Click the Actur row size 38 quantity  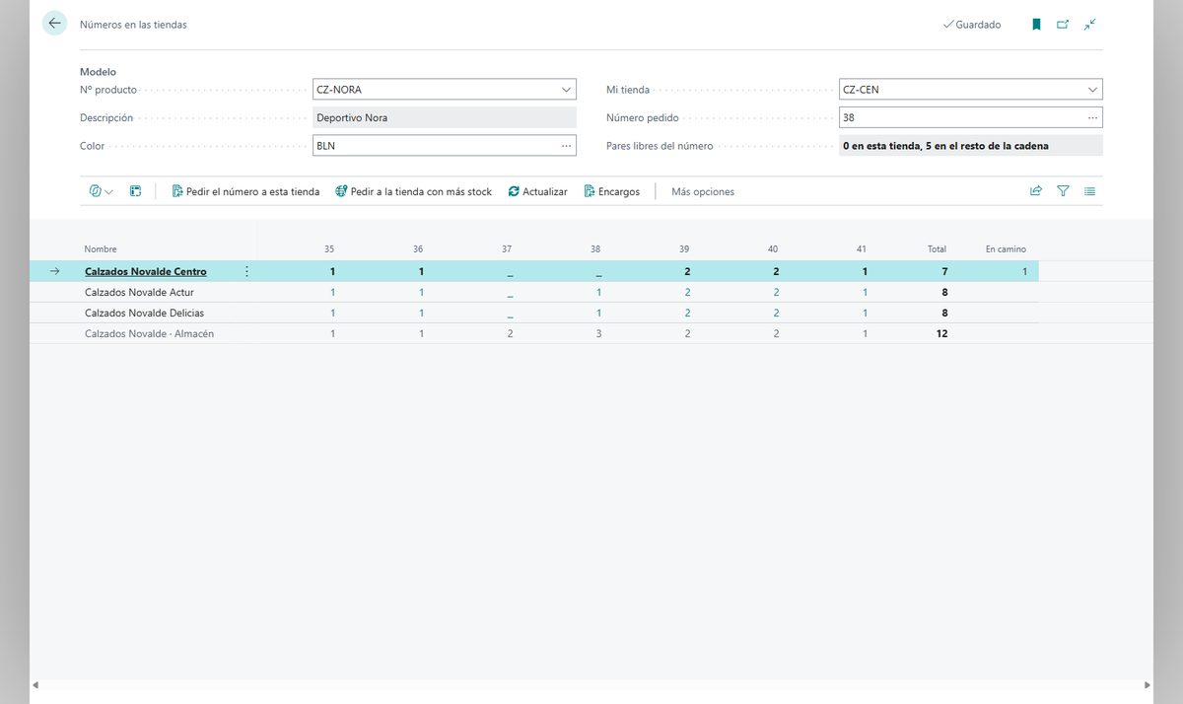click(x=598, y=292)
